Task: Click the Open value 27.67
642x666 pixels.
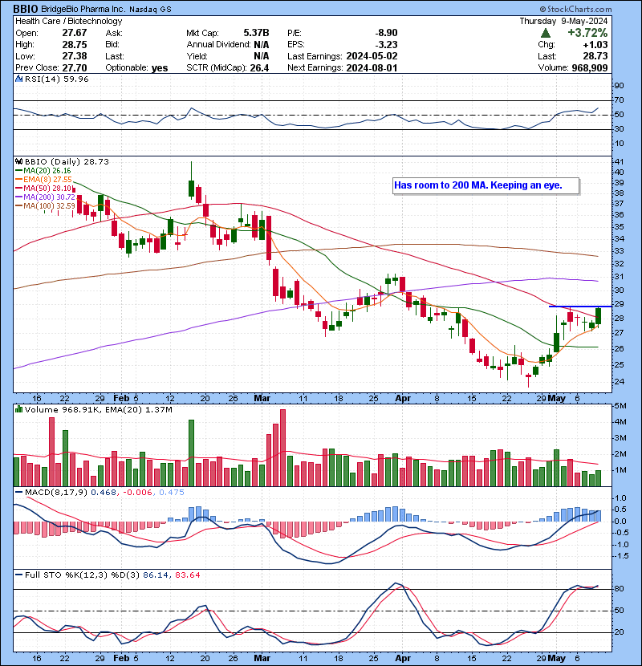Action: tap(75, 33)
